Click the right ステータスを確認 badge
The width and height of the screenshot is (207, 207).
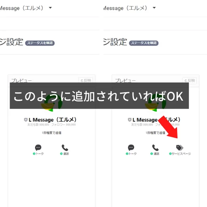pos(144,43)
